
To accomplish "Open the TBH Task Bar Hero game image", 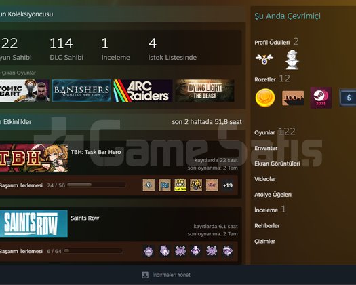I will pos(34,157).
